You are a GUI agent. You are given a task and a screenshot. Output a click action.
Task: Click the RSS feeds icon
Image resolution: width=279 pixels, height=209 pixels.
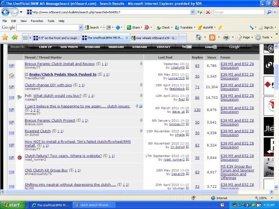[x=212, y=37]
